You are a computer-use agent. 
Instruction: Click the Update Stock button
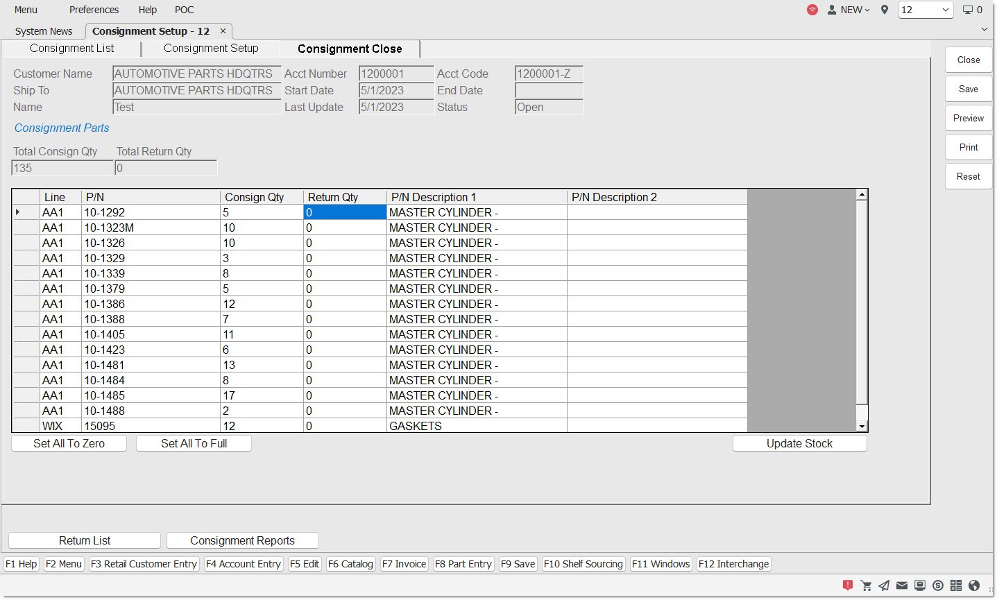tap(799, 444)
